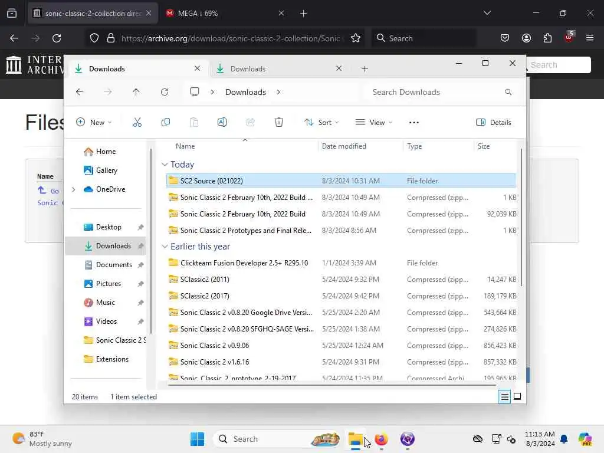The height and width of the screenshot is (453, 604).
Task: Open Home in navigation pane
Action: (x=100, y=152)
